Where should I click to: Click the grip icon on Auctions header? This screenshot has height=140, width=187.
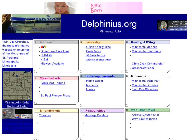(x=35, y=42)
